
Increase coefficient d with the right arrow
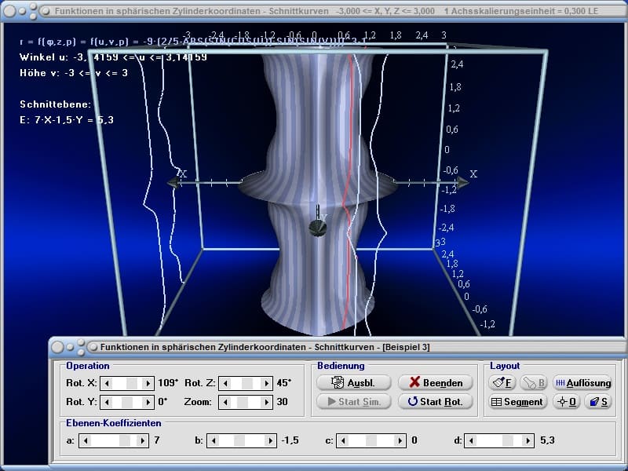(x=528, y=441)
